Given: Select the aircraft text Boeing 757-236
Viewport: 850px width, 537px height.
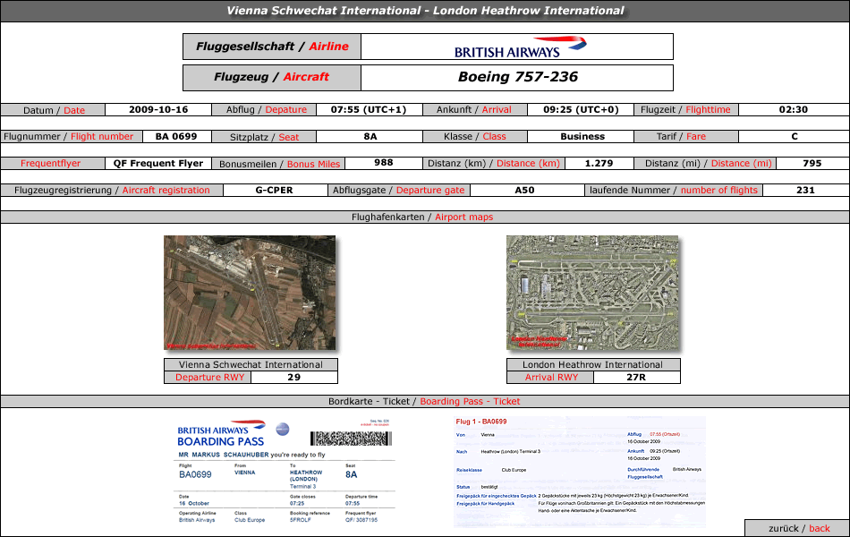Looking at the screenshot, I should [518, 77].
